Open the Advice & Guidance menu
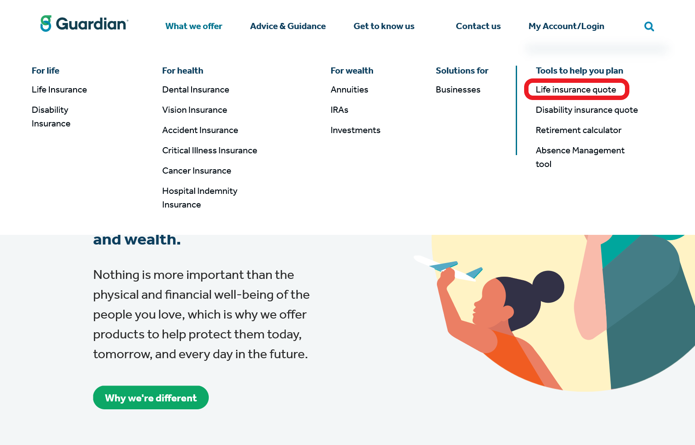The image size is (695, 445). tap(288, 26)
